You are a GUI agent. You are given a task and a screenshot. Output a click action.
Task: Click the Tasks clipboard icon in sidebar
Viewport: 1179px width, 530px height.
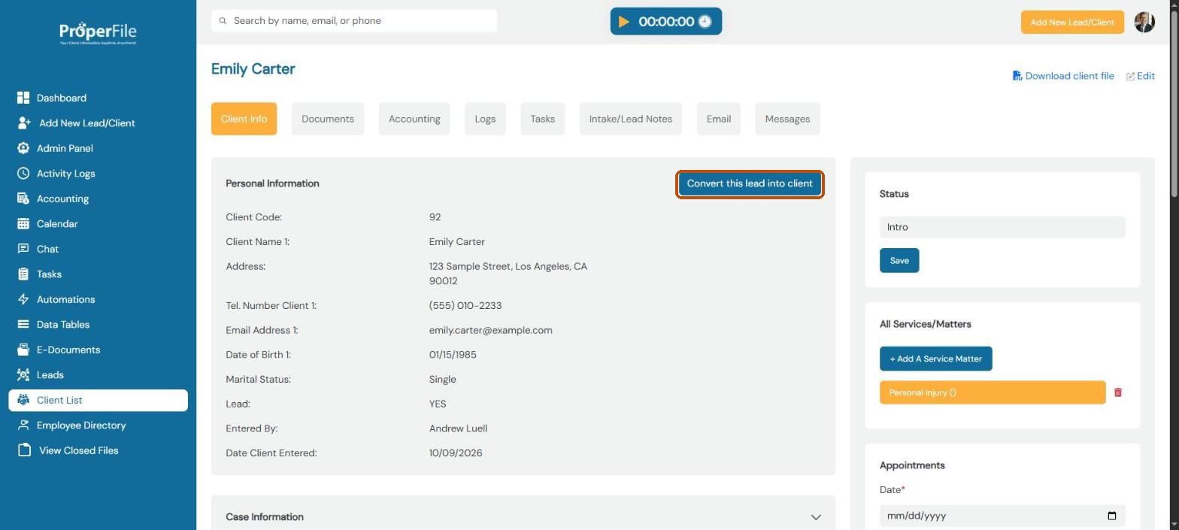click(23, 274)
